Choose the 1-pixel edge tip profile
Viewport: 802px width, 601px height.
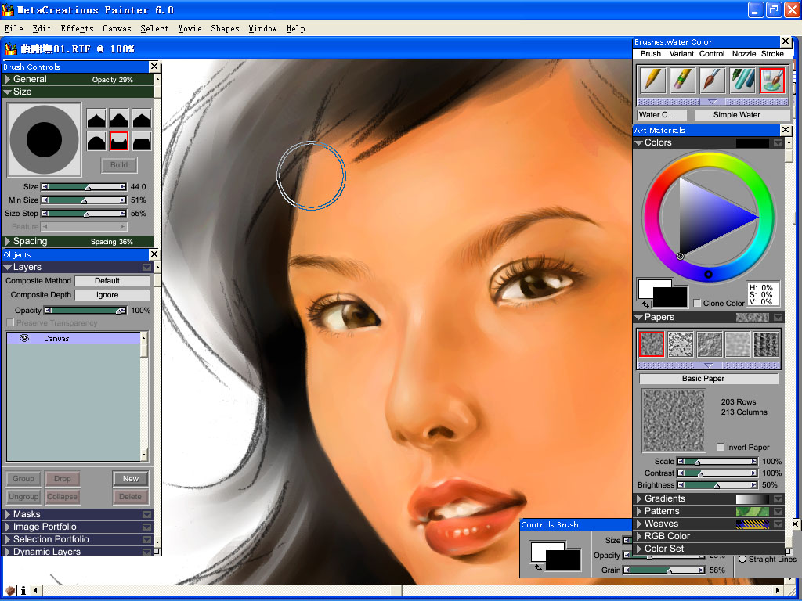(142, 141)
